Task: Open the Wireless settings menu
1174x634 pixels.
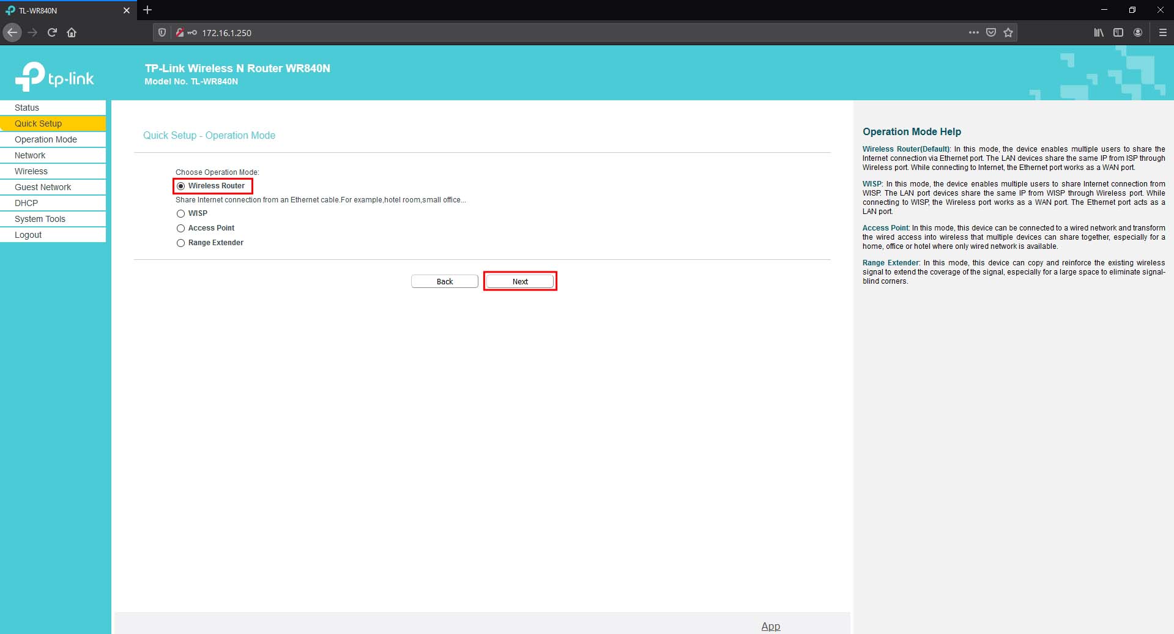Action: pos(53,171)
